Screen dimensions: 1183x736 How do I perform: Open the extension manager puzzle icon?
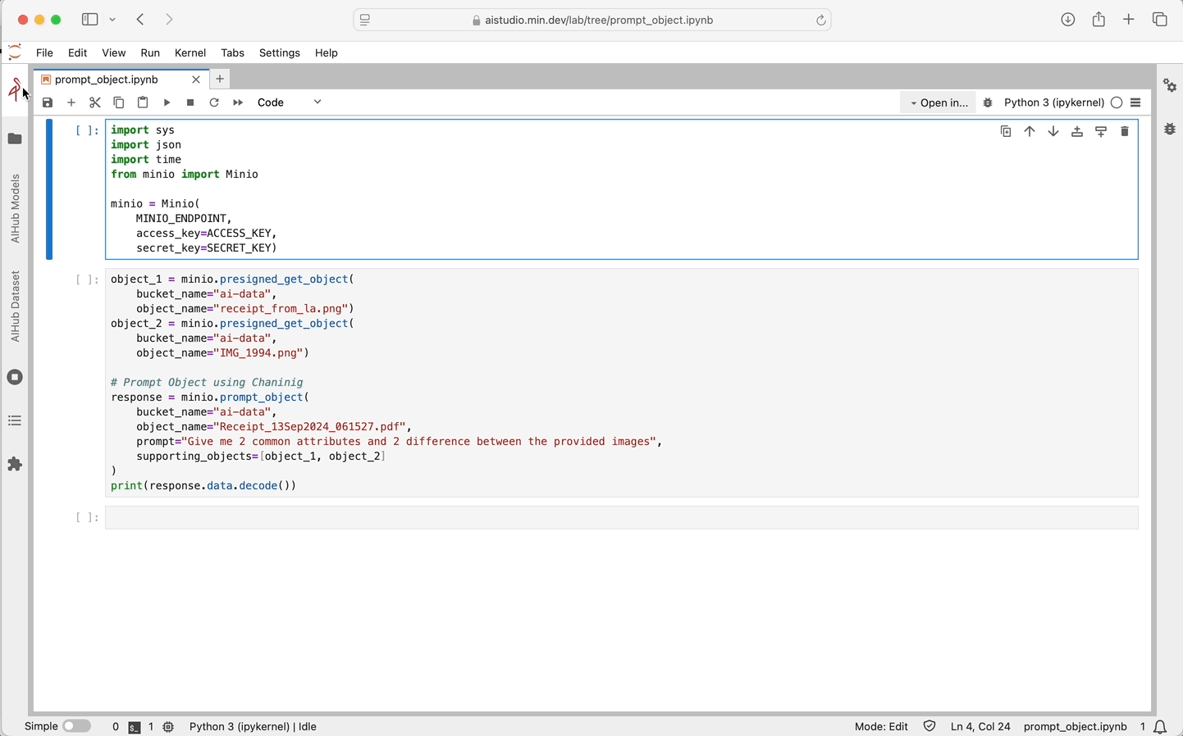click(15, 464)
